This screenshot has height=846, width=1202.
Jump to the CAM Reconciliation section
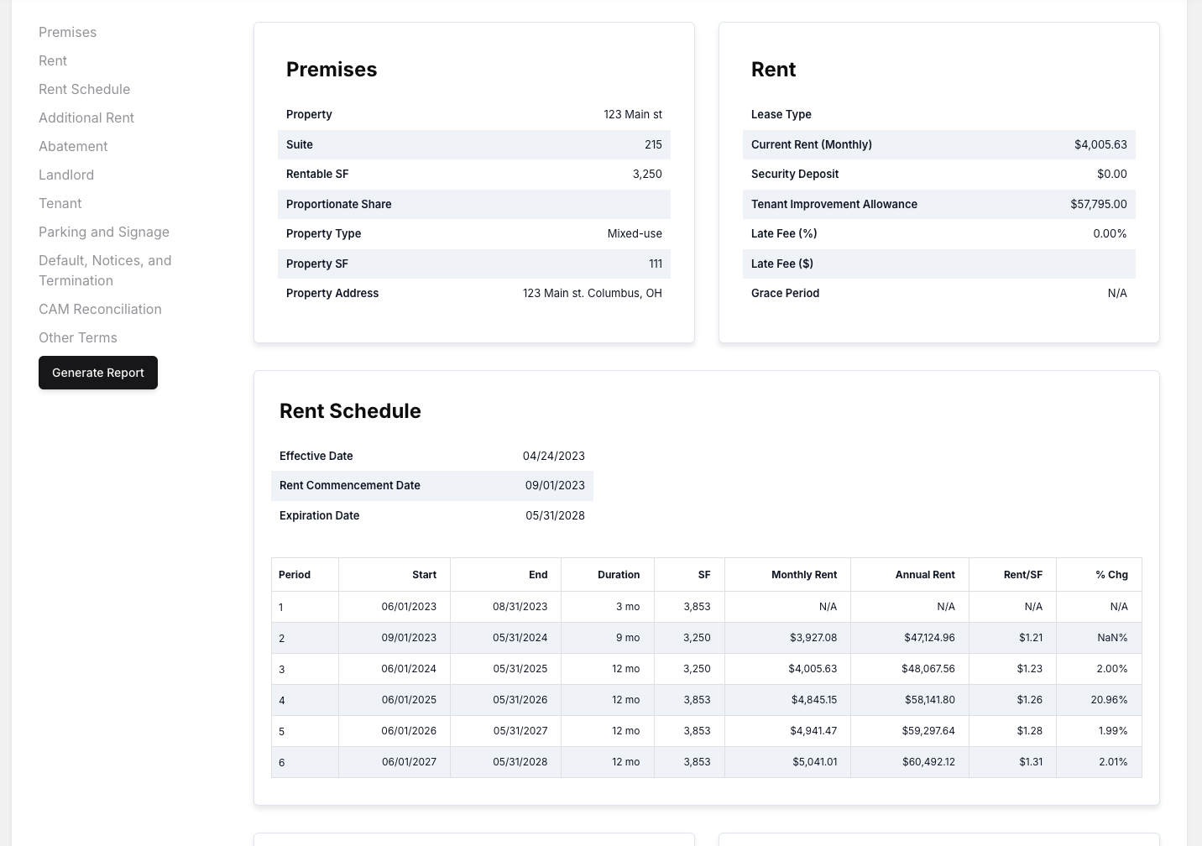(x=100, y=309)
